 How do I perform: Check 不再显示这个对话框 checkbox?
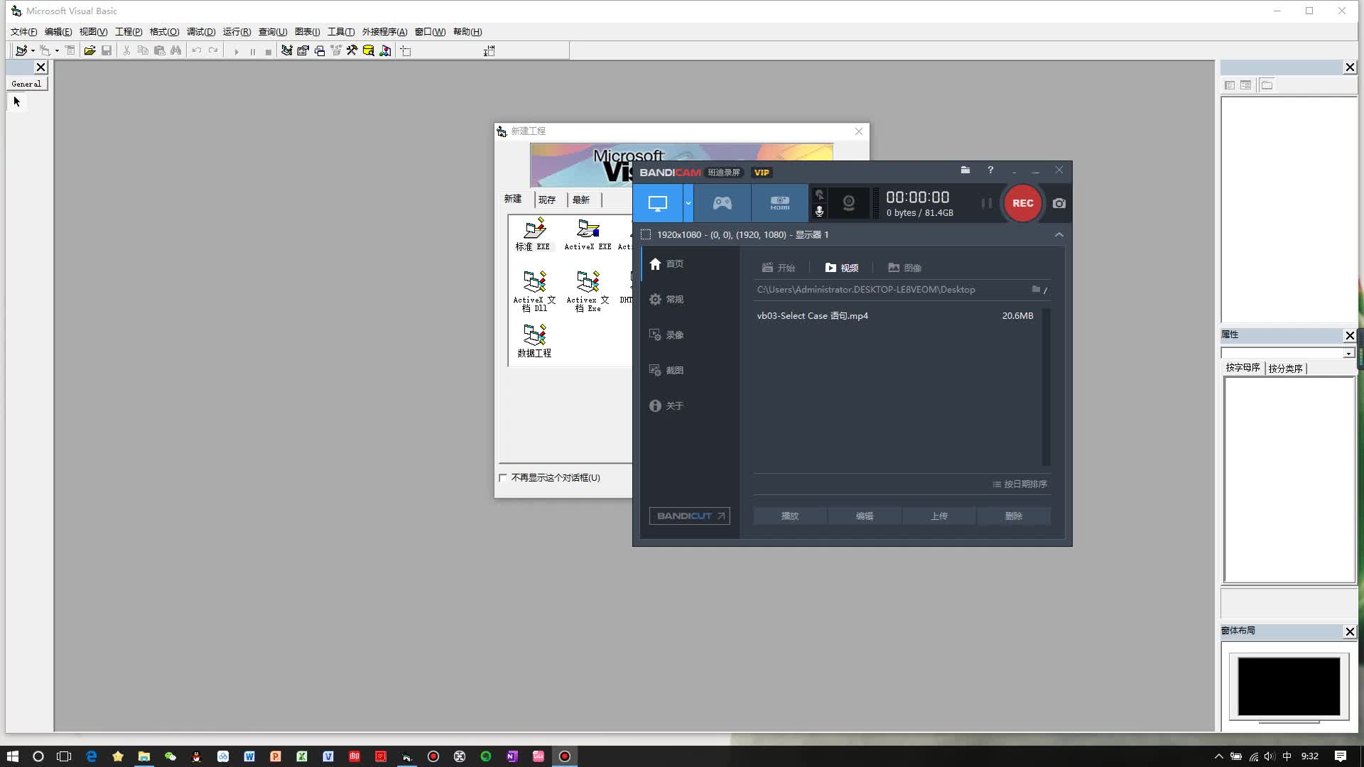pos(503,478)
